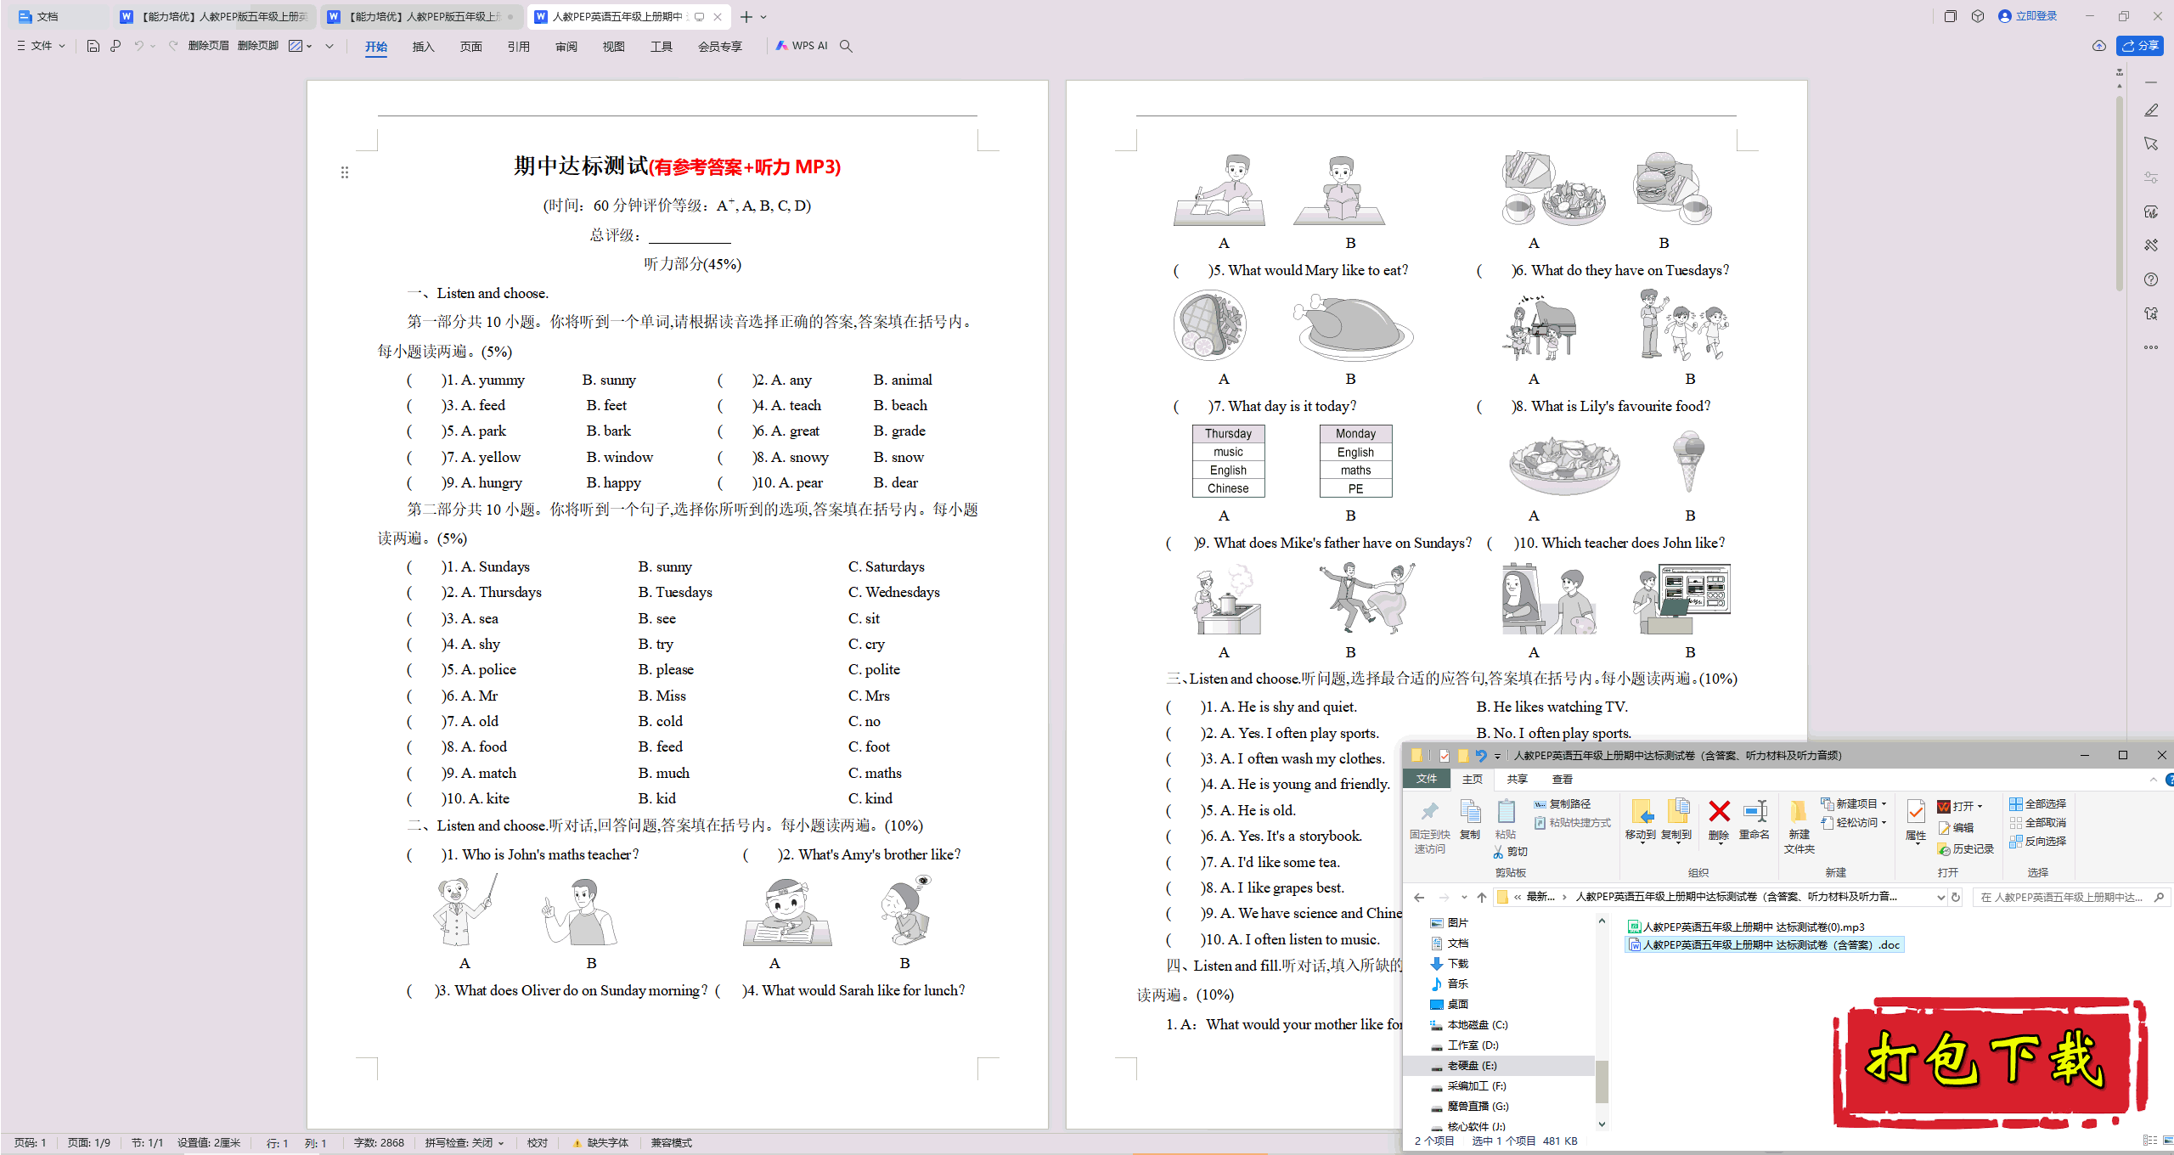Click 删除页眉 button in toolbar
This screenshot has width=2174, height=1155.
tap(208, 46)
